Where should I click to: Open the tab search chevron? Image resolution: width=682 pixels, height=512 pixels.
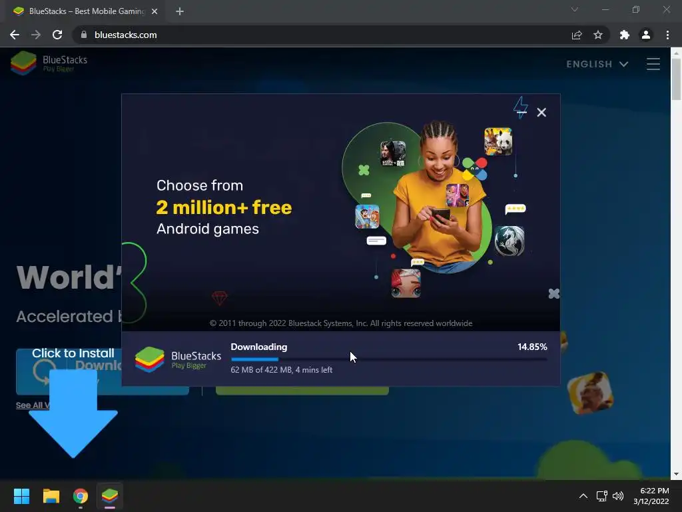pyautogui.click(x=575, y=9)
